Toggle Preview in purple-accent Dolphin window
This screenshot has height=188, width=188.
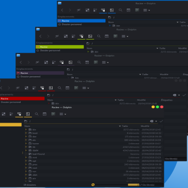coord(70,63)
